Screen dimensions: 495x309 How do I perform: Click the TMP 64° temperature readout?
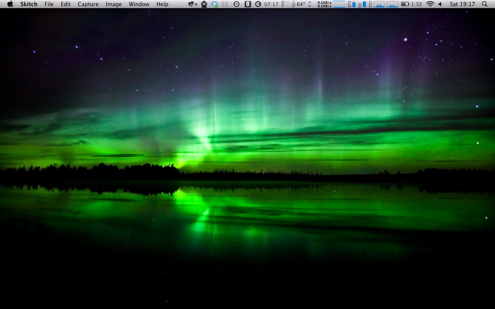299,4
